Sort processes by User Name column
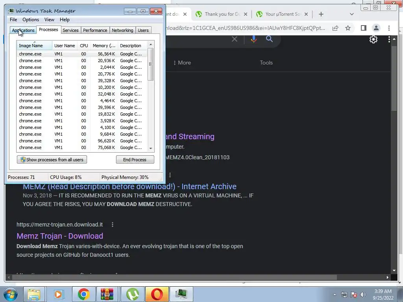 tap(65, 46)
